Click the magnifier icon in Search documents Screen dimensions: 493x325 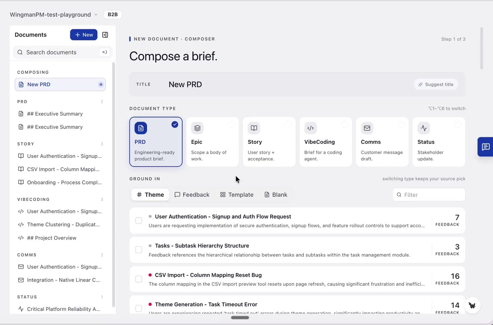coord(20,52)
